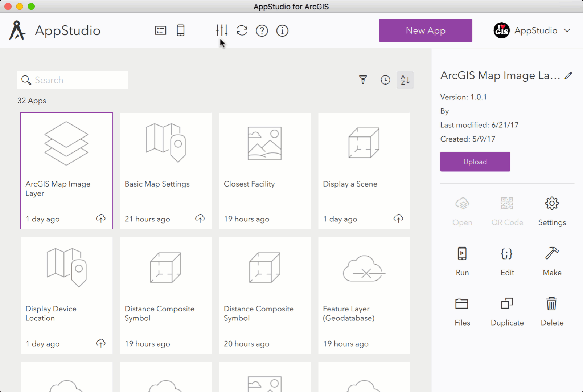The height and width of the screenshot is (392, 583).
Task: Toggle sort by recent clock icon
Action: (x=385, y=80)
